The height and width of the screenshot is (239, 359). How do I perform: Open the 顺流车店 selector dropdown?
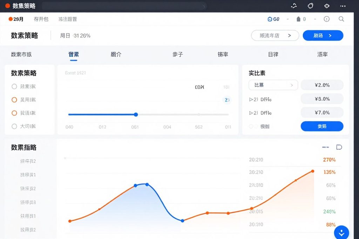point(275,35)
